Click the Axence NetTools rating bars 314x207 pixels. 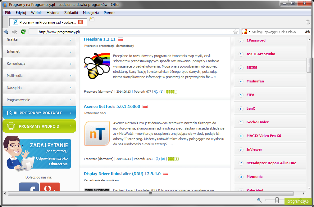(x=173, y=159)
